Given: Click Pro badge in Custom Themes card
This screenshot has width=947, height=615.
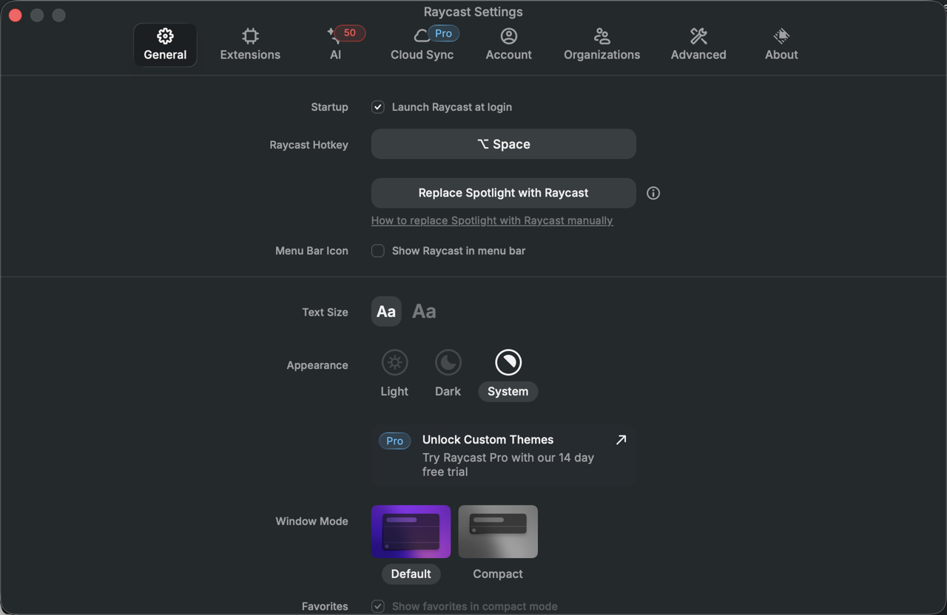Looking at the screenshot, I should click(x=395, y=441).
